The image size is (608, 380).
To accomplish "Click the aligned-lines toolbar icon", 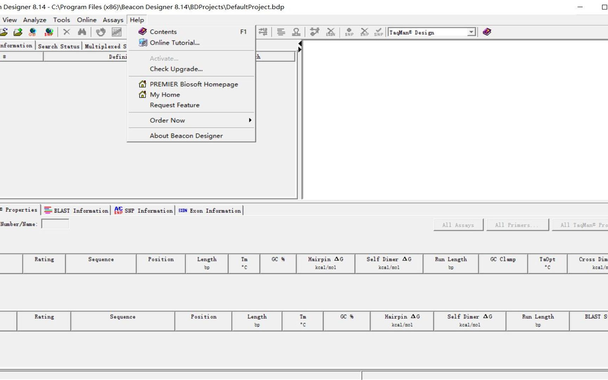I will 281,32.
